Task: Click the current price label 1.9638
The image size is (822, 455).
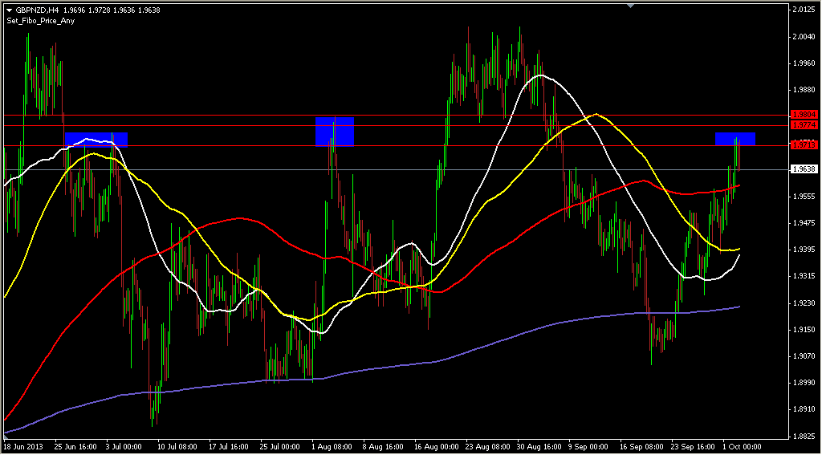Action: point(804,169)
